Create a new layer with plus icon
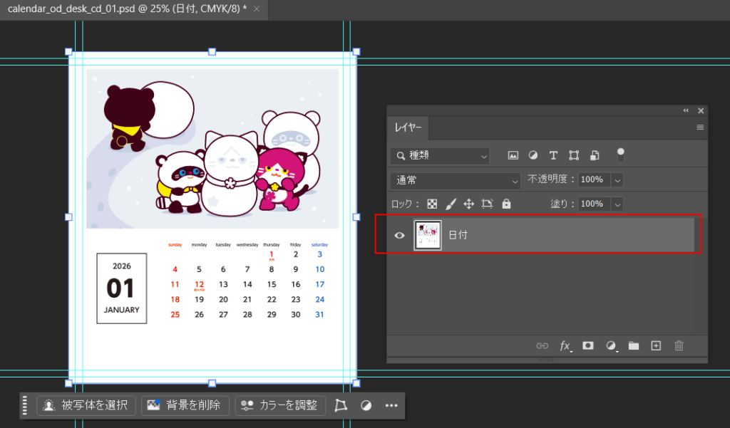Screen dimensions: 730x428 657,345
